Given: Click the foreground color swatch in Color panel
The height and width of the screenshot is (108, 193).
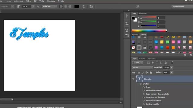Looking at the screenshot, I should click(x=133, y=18).
